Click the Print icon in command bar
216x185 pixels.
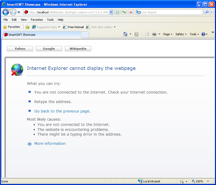(x=154, y=34)
